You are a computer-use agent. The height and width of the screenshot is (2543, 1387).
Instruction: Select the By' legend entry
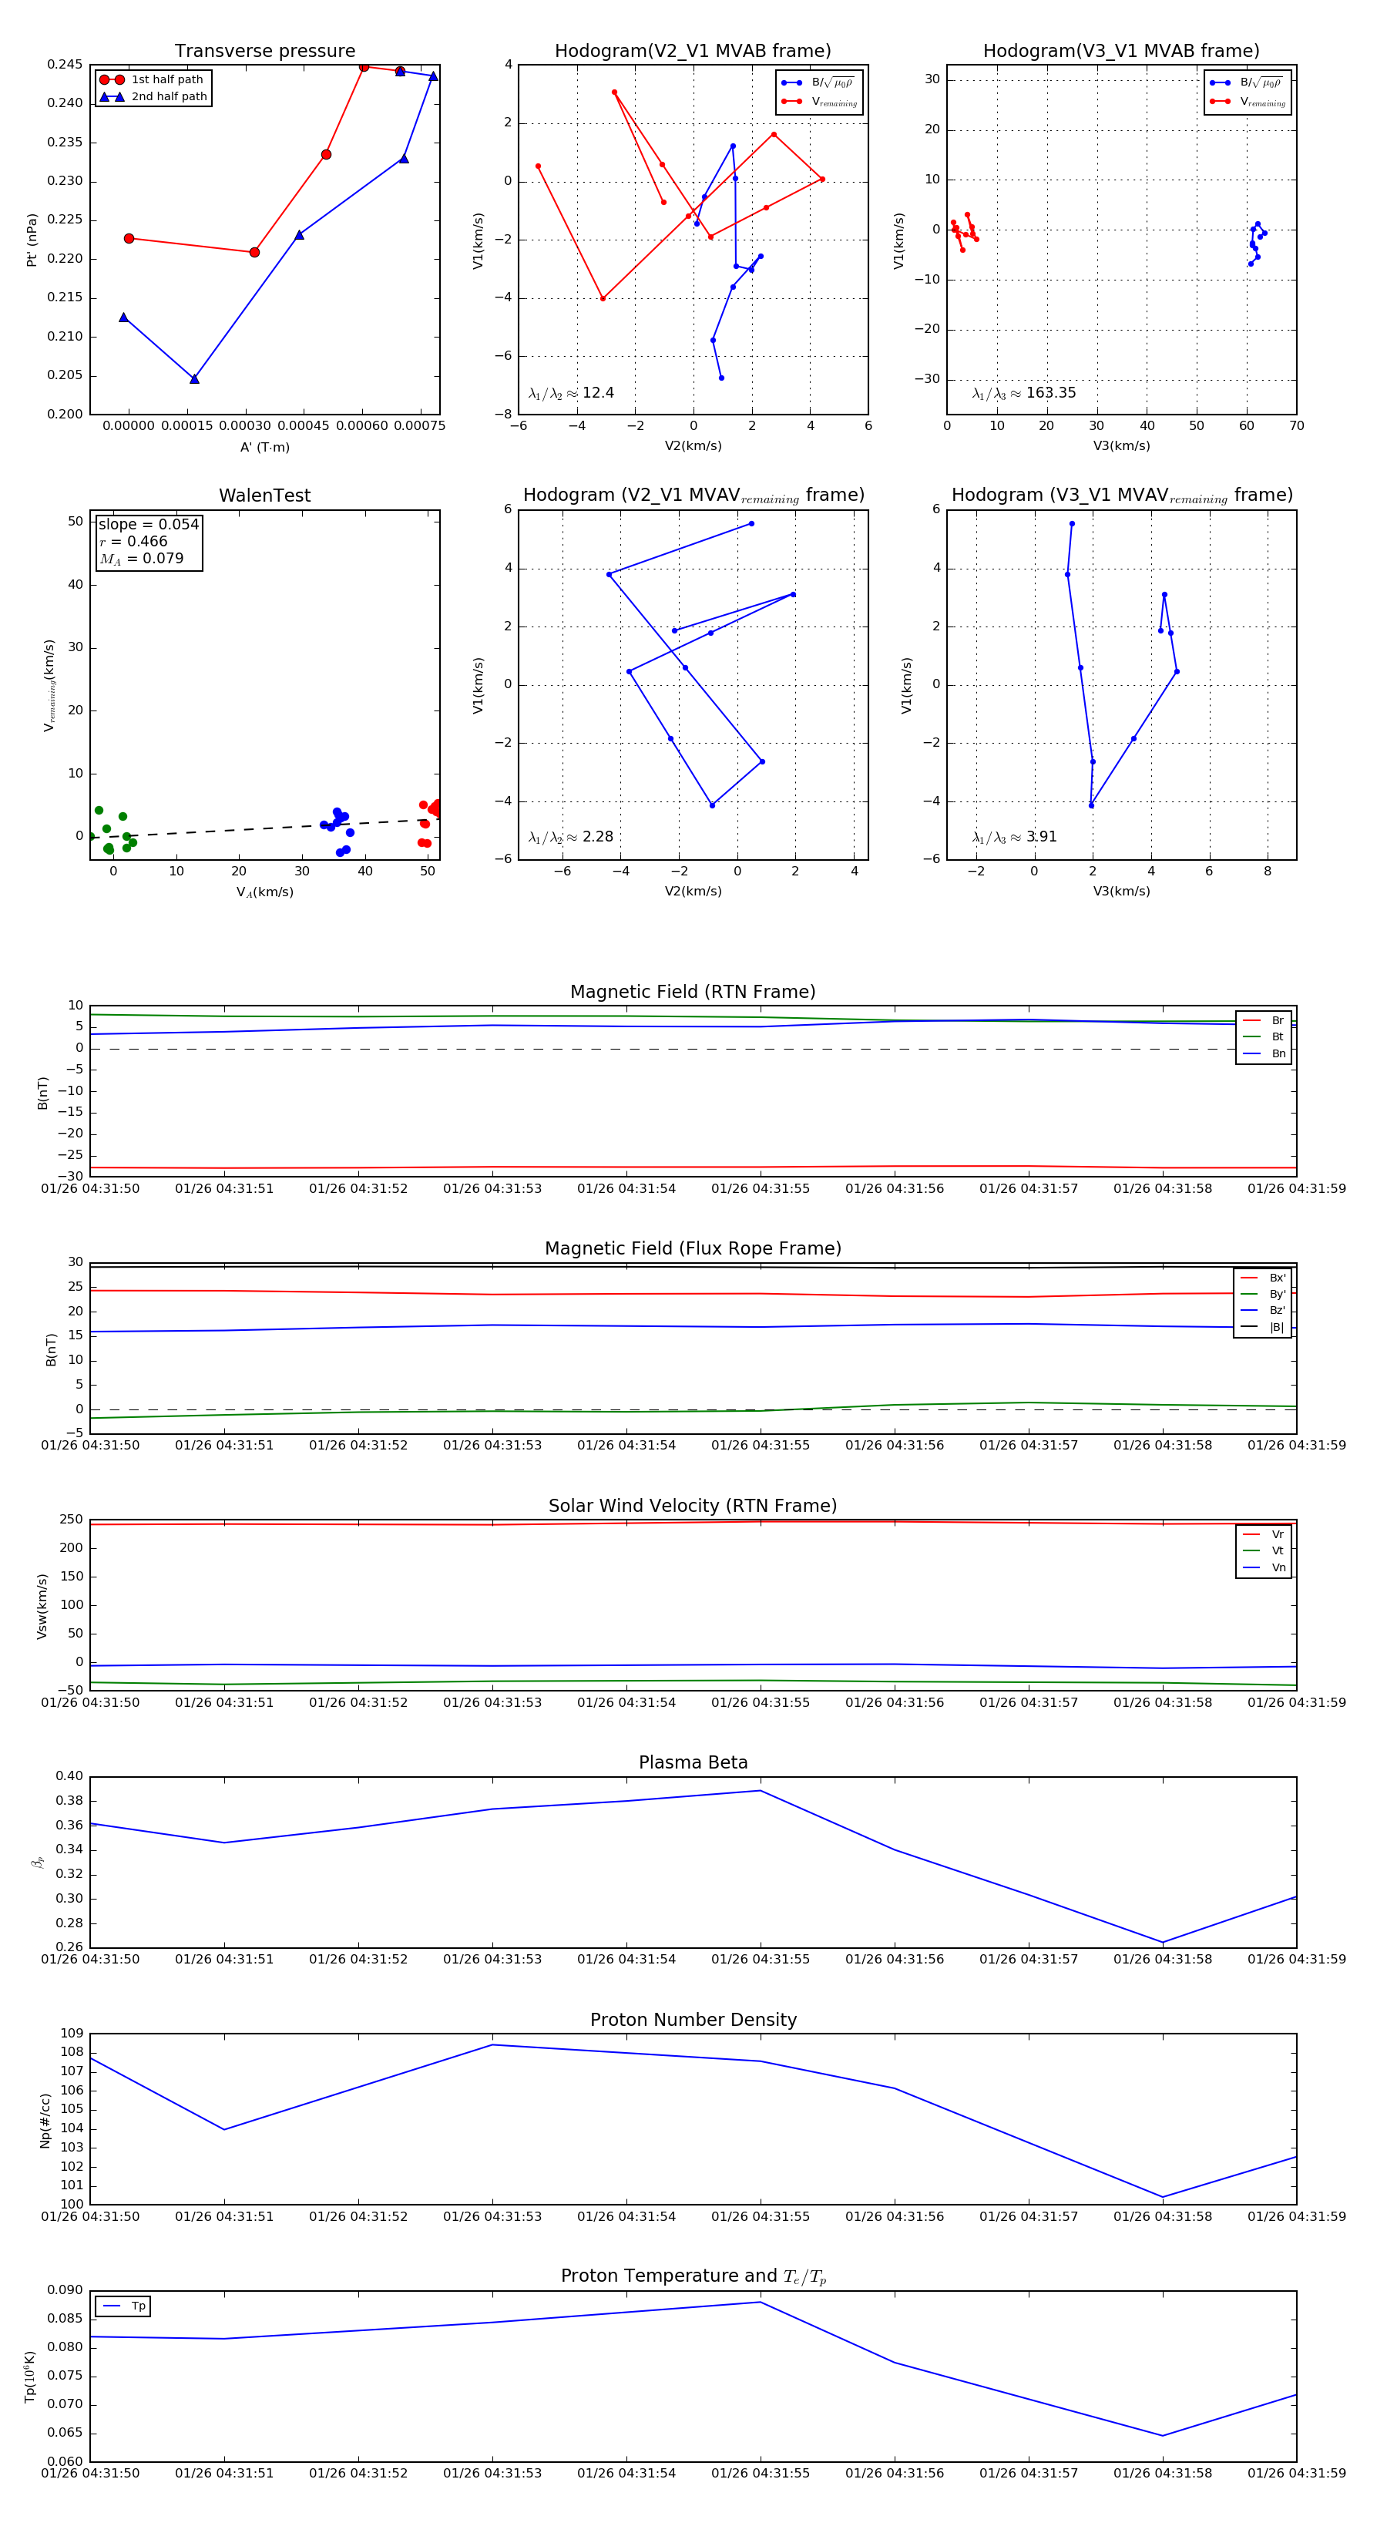click(x=1263, y=1294)
